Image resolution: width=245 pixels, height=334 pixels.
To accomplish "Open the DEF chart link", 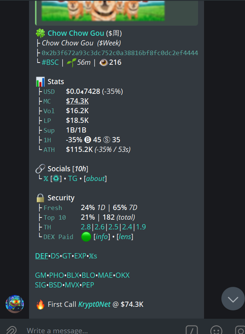I will pos(41,256).
